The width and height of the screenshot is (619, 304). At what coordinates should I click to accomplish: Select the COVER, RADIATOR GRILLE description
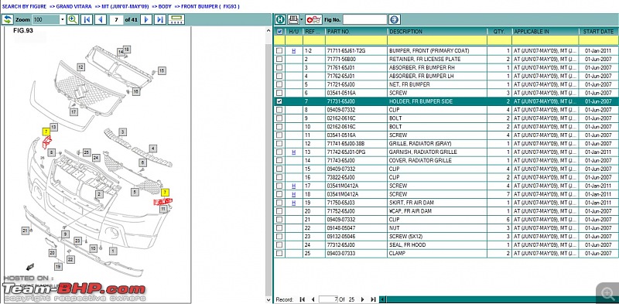[420, 161]
